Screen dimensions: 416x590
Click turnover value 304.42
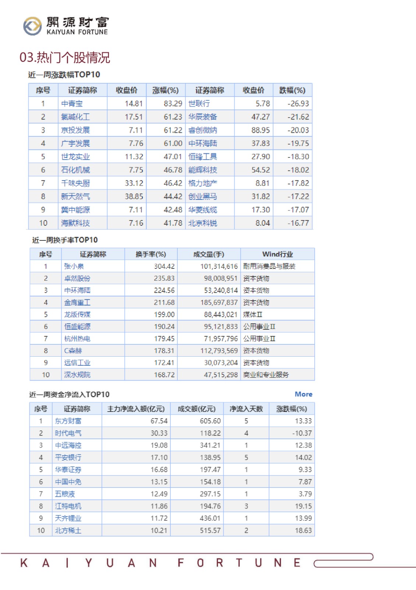[x=164, y=266]
